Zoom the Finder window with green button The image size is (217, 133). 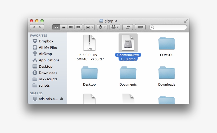[x=42, y=21]
